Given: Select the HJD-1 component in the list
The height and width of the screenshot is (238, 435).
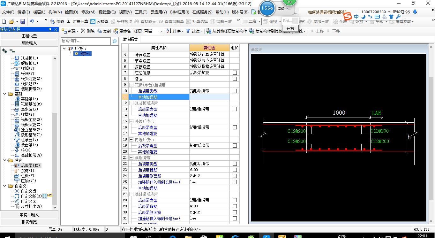Looking at the screenshot, I should point(83,54).
